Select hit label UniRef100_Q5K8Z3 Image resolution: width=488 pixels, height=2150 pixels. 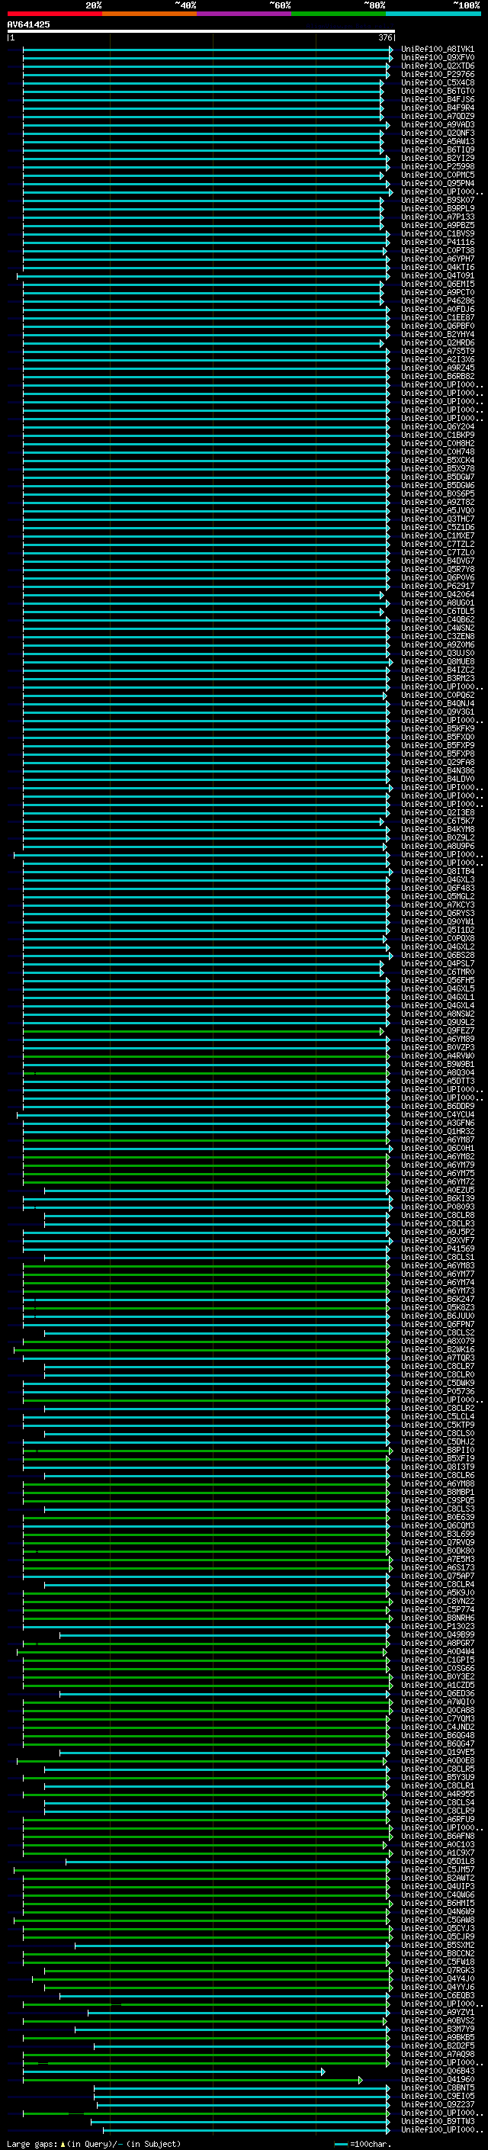438,1308
